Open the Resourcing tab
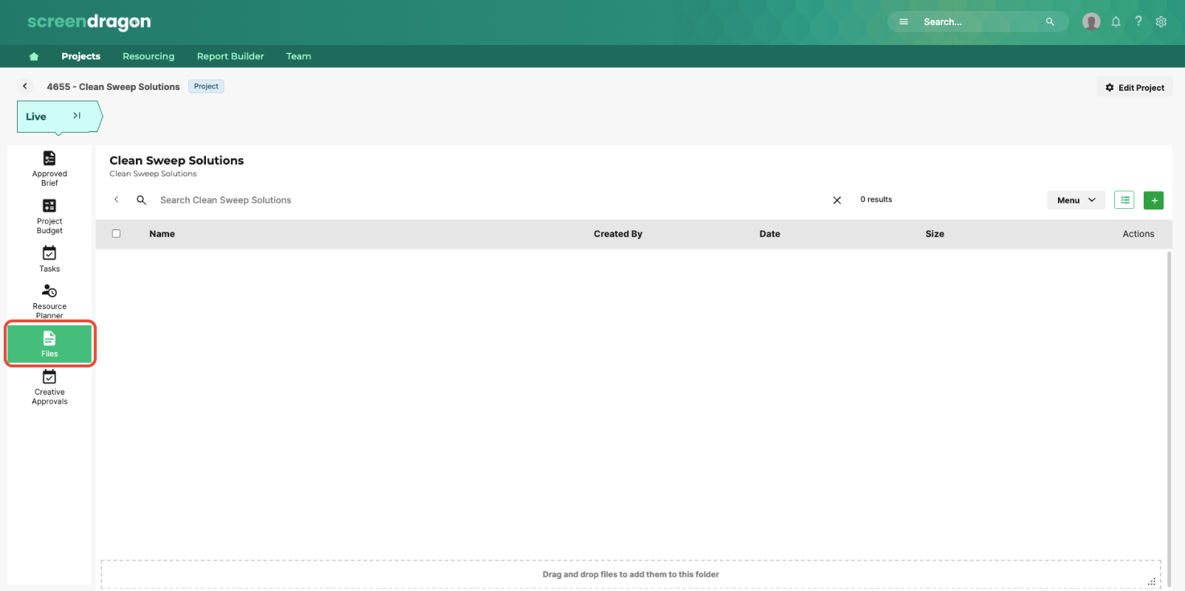1185x591 pixels. (148, 56)
